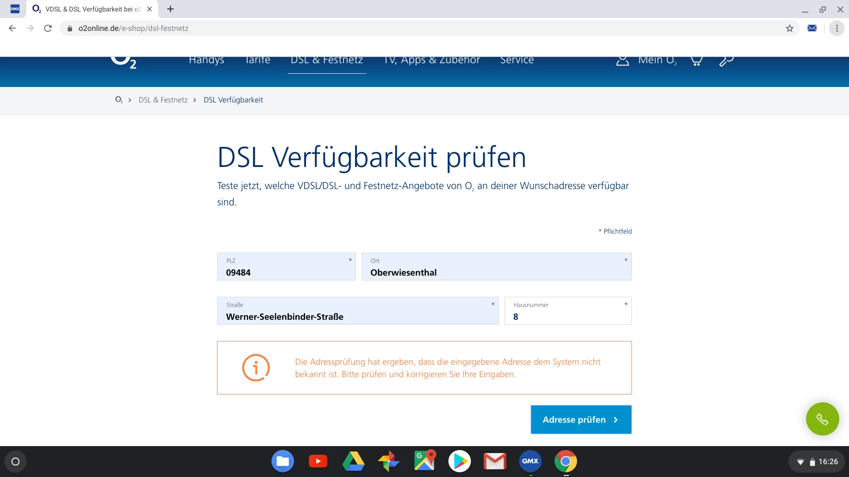
Task: Open the Google Maps shelf icon
Action: point(424,461)
